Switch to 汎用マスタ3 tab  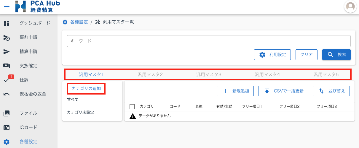(209, 74)
